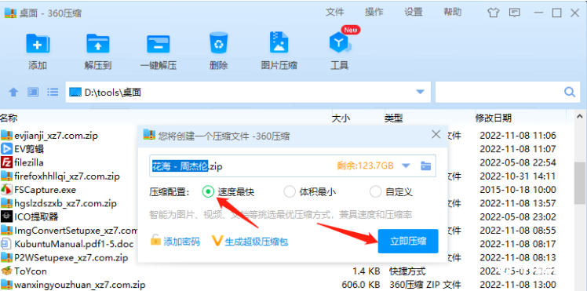Sort by the 名称 column header
Image resolution: width=587 pixels, height=291 pixels.
pos(9,118)
